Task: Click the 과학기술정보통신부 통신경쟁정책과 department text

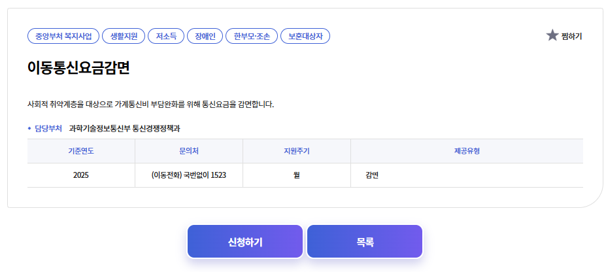Action: pos(124,128)
